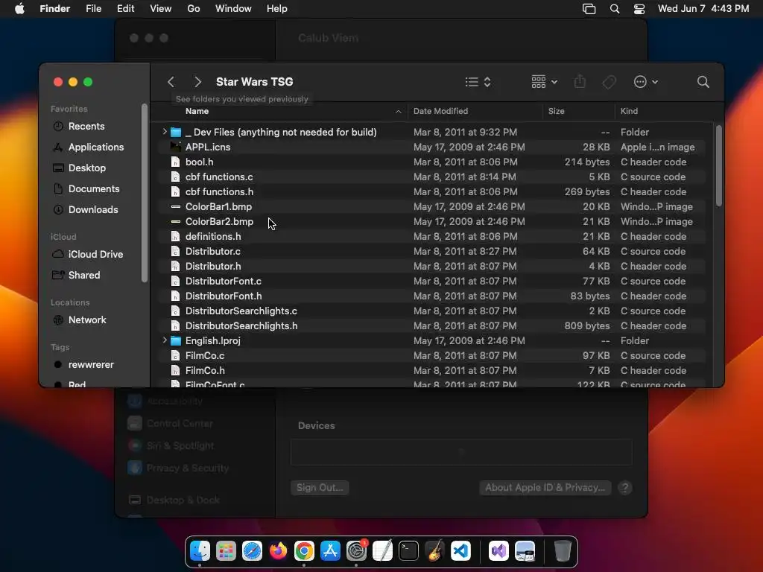Open Spotlight search in menu bar
The width and height of the screenshot is (763, 572).
(615, 9)
